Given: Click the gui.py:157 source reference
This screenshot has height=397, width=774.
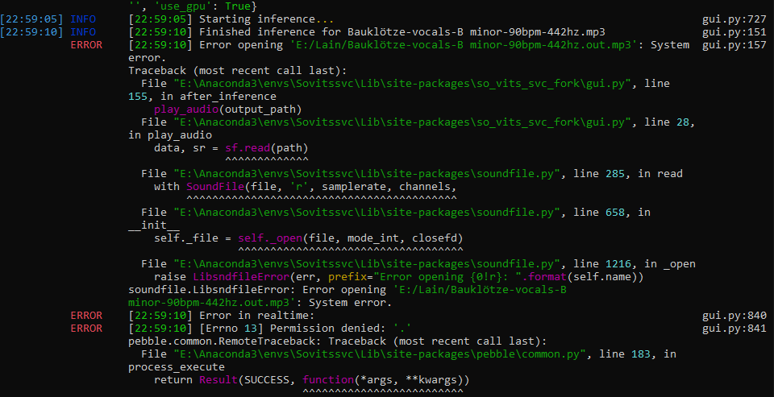Looking at the screenshot, I should (734, 45).
